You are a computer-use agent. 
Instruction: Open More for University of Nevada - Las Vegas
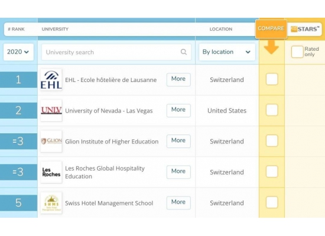(178, 110)
